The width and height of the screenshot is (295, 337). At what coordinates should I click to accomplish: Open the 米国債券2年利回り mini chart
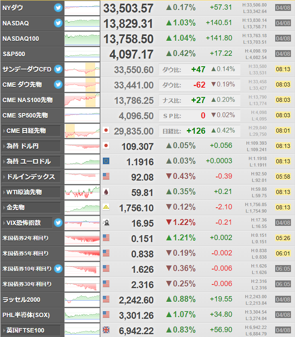point(82,238)
